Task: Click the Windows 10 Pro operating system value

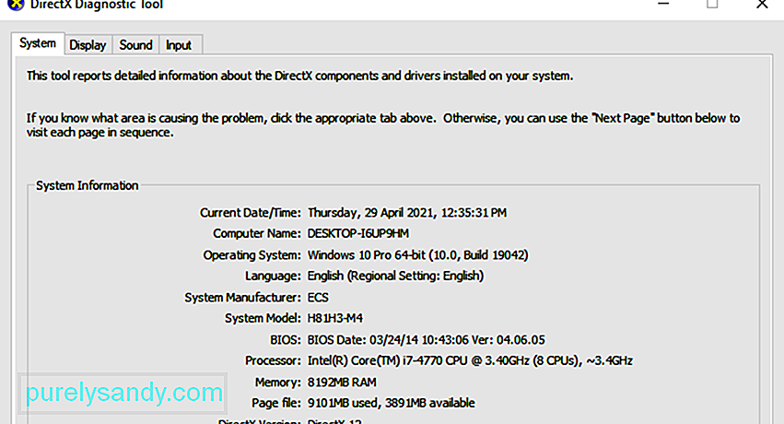Action: (417, 255)
